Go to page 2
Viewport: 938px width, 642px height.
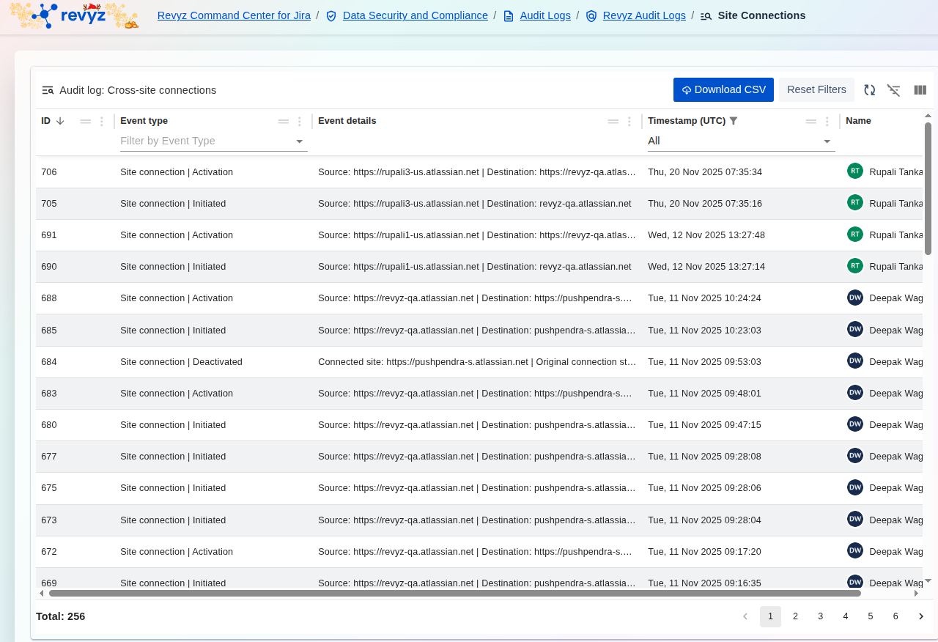pyautogui.click(x=795, y=616)
